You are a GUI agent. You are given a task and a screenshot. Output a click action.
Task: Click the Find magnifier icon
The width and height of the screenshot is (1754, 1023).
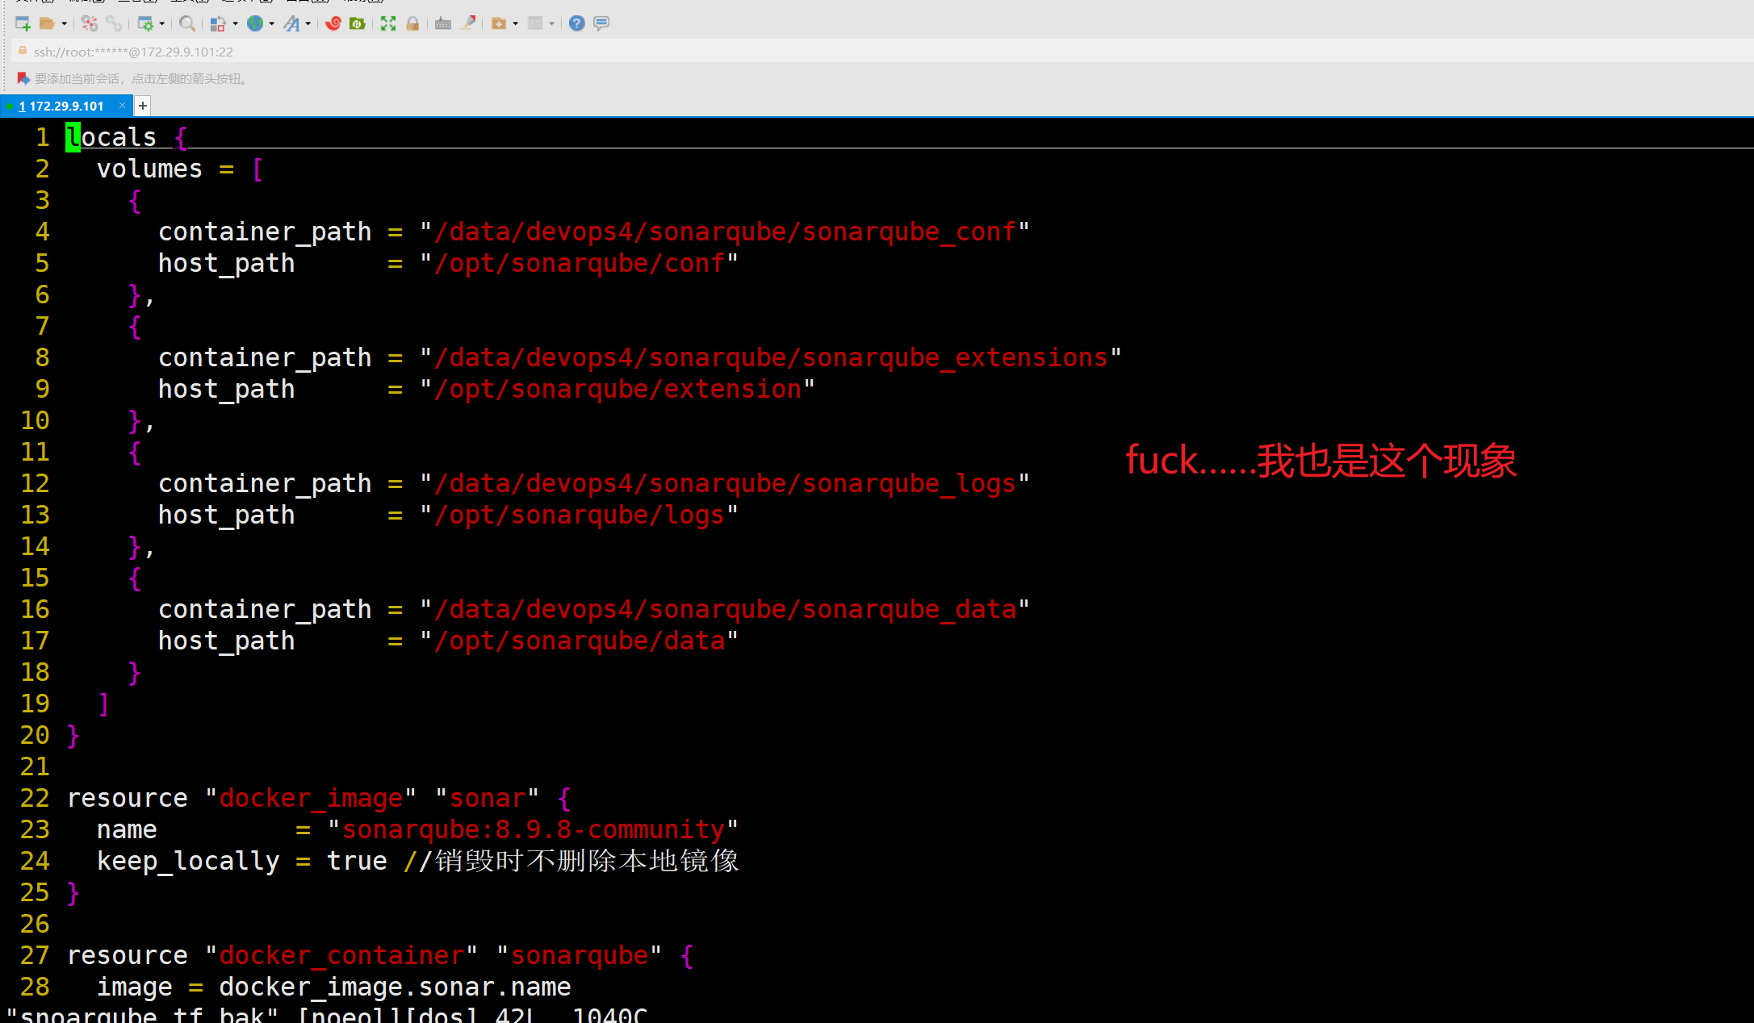(187, 23)
